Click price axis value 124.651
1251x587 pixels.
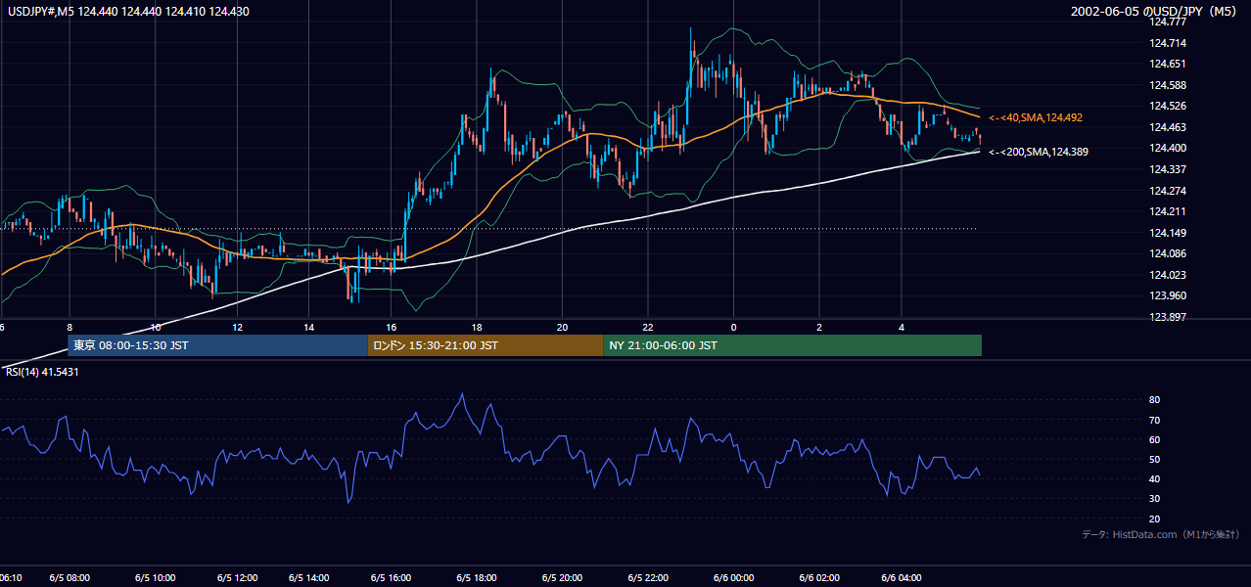1169,64
